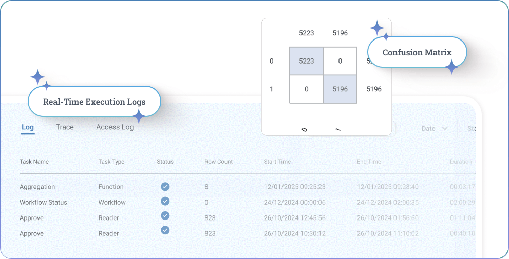Switch to the Trace tab
This screenshot has height=259, width=509.
65,127
